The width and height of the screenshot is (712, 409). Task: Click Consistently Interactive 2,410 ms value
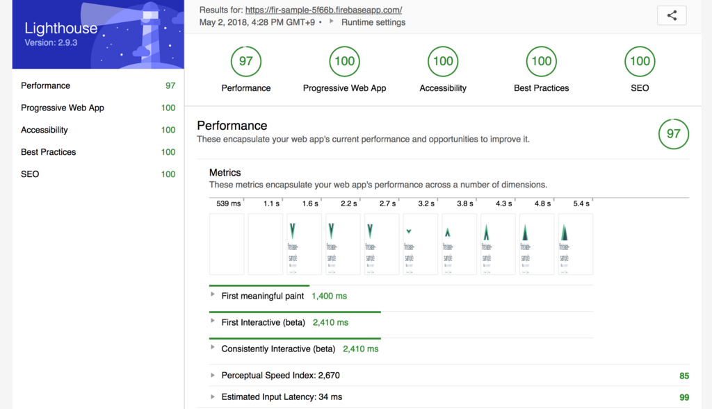[361, 349]
